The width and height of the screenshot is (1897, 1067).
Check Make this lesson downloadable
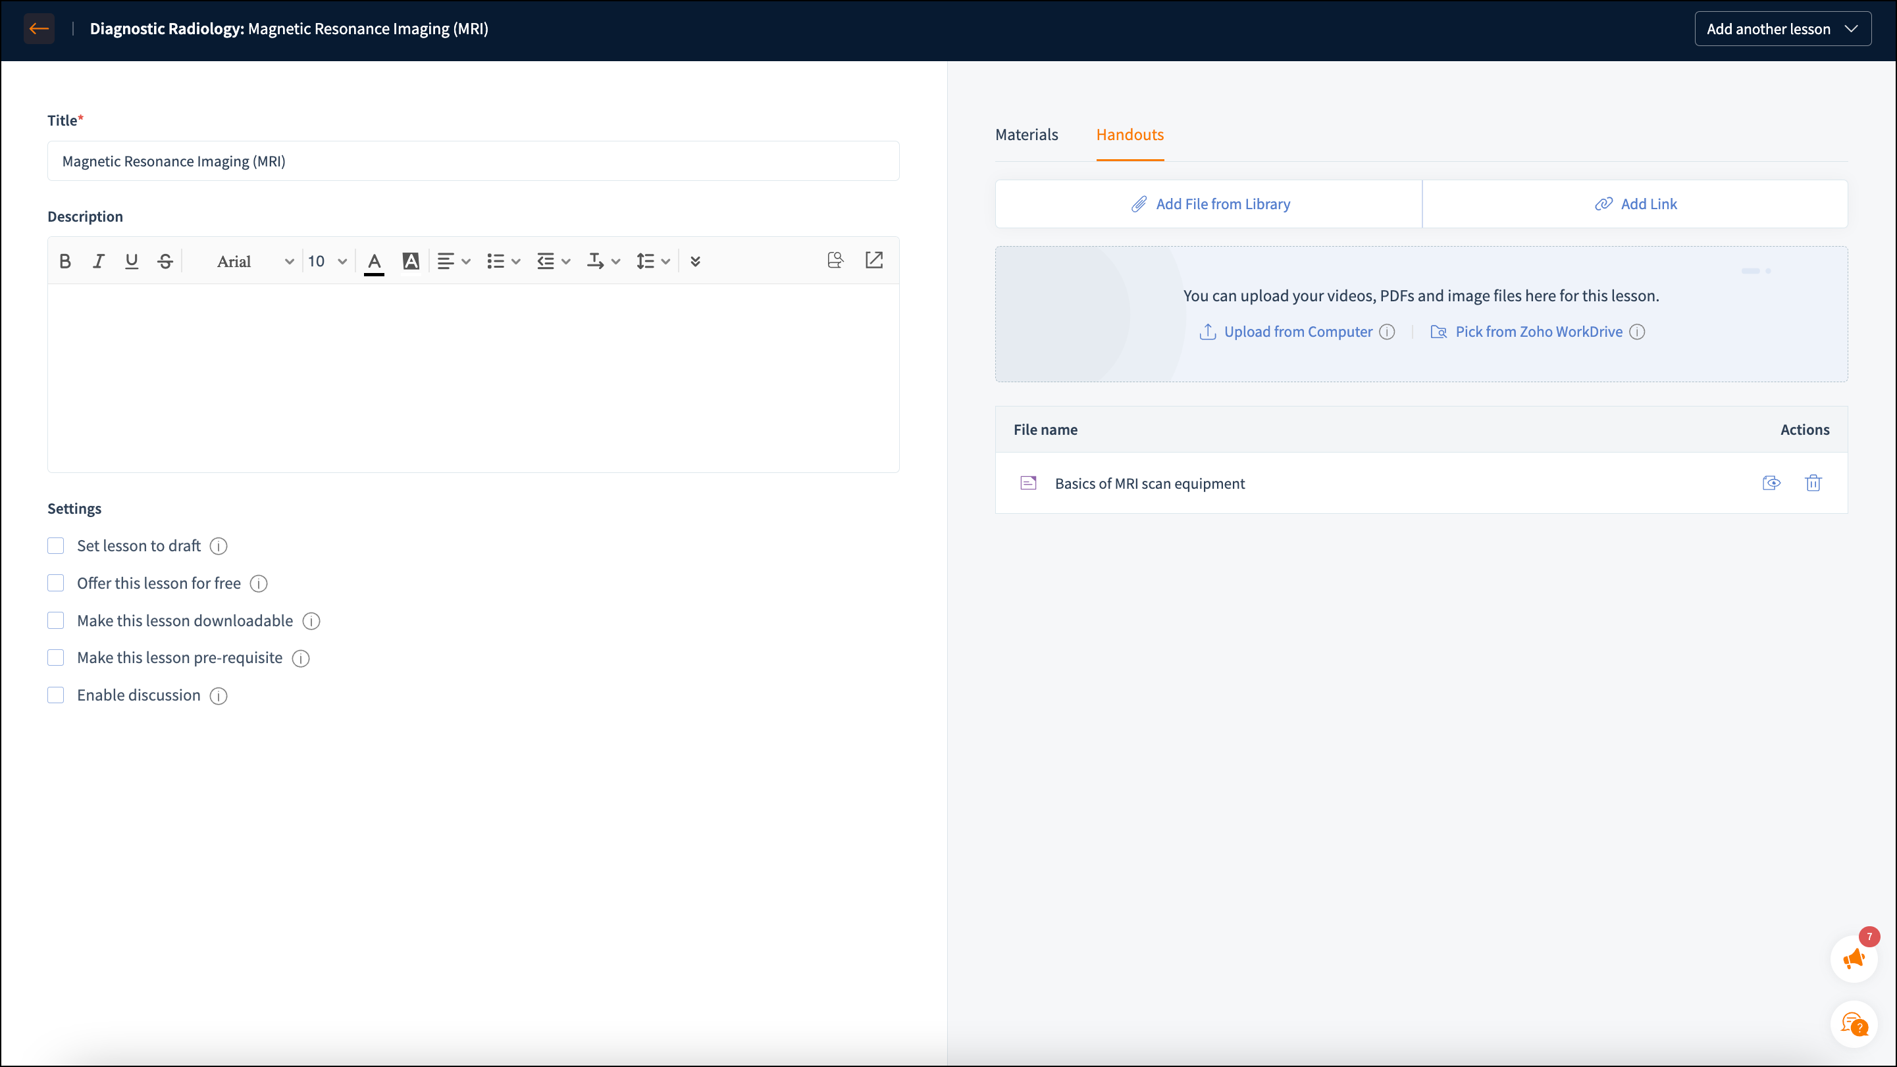[56, 621]
